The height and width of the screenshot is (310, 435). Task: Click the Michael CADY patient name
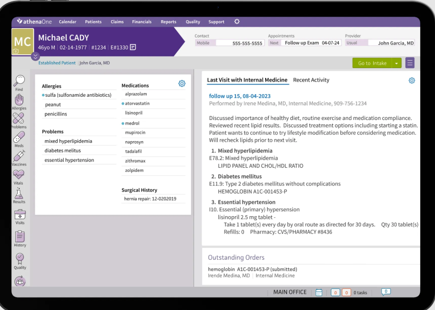click(64, 38)
